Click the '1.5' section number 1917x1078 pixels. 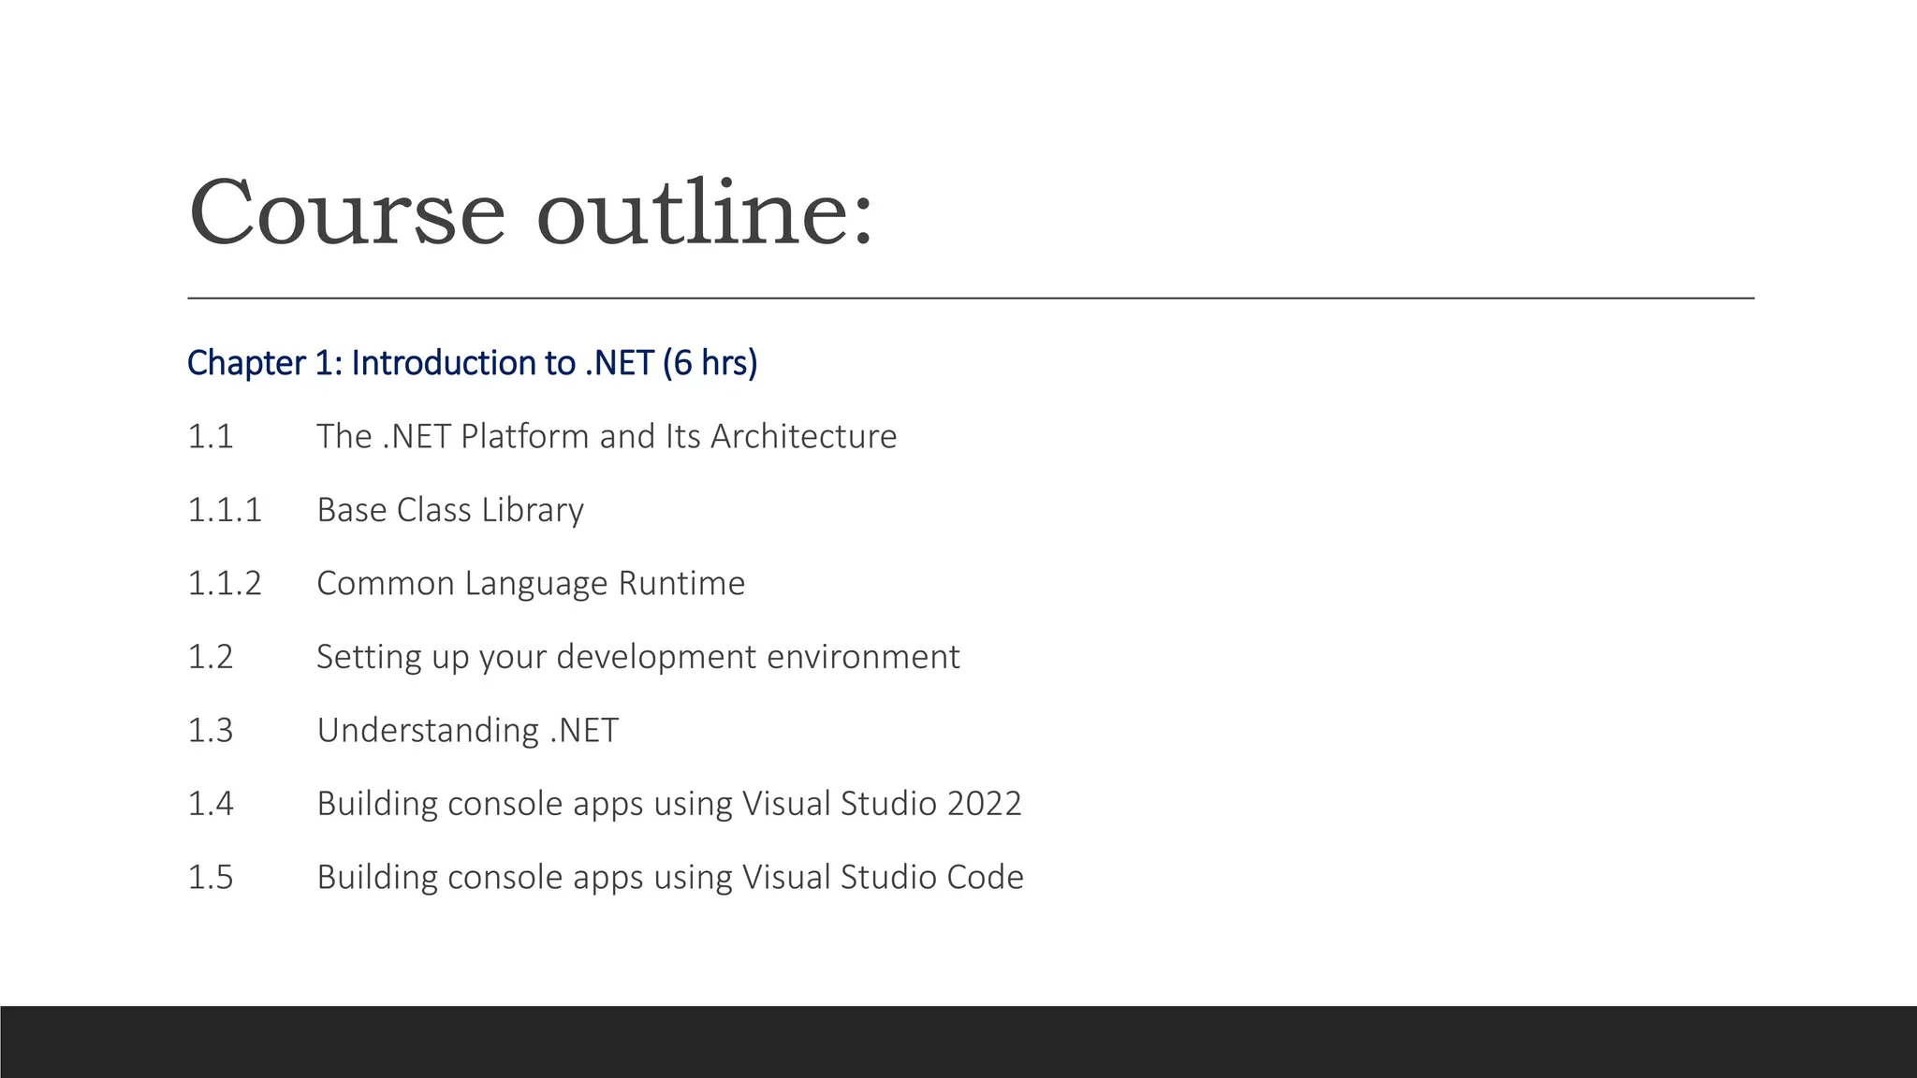(211, 878)
